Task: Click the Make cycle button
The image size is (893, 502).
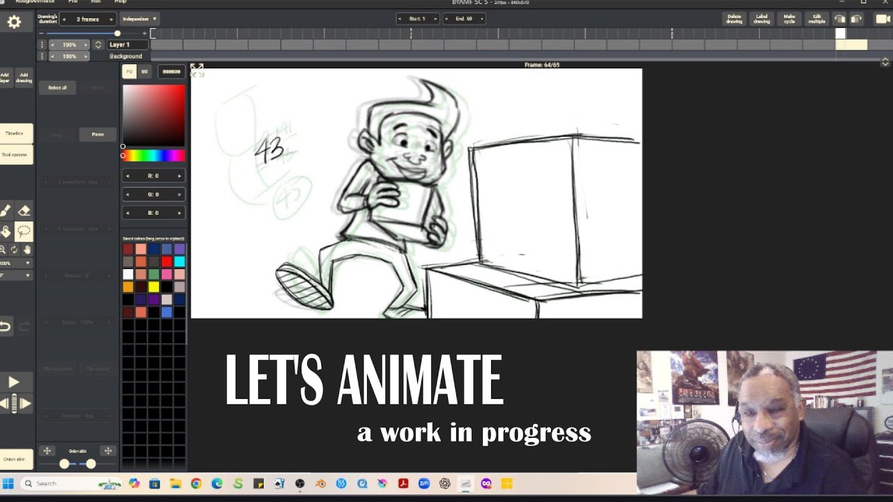Action: (789, 19)
